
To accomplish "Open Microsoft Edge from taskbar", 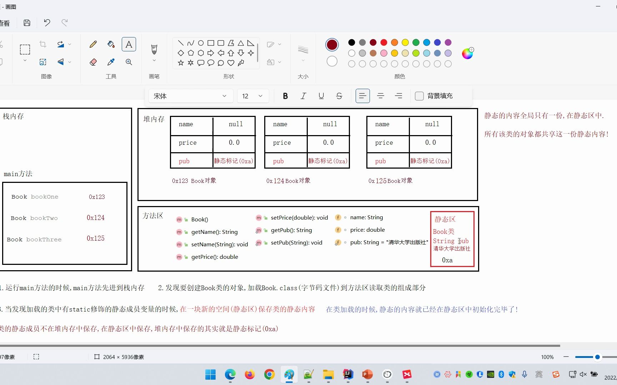I will (230, 374).
